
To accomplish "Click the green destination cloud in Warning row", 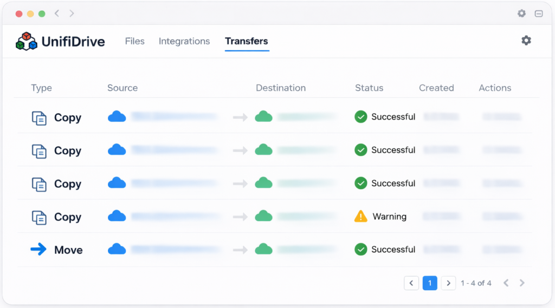I will [263, 216].
